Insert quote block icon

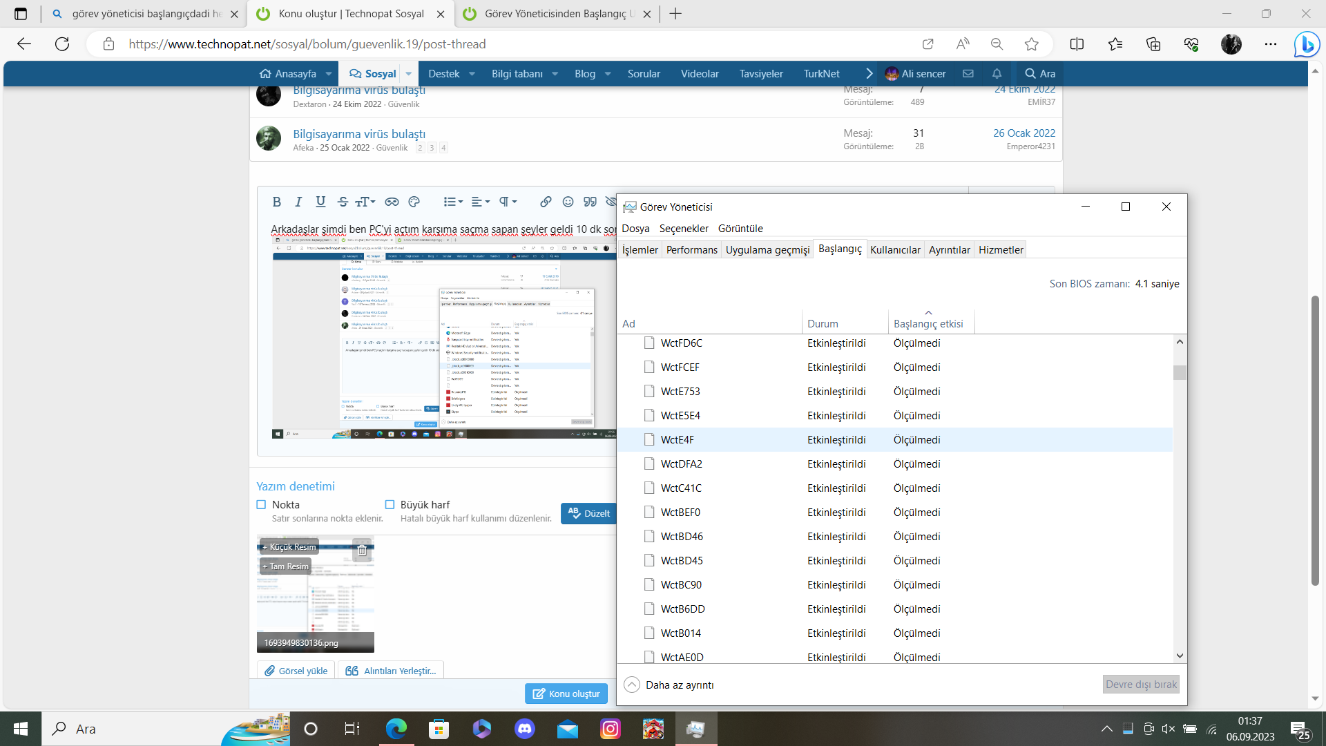[x=590, y=202]
